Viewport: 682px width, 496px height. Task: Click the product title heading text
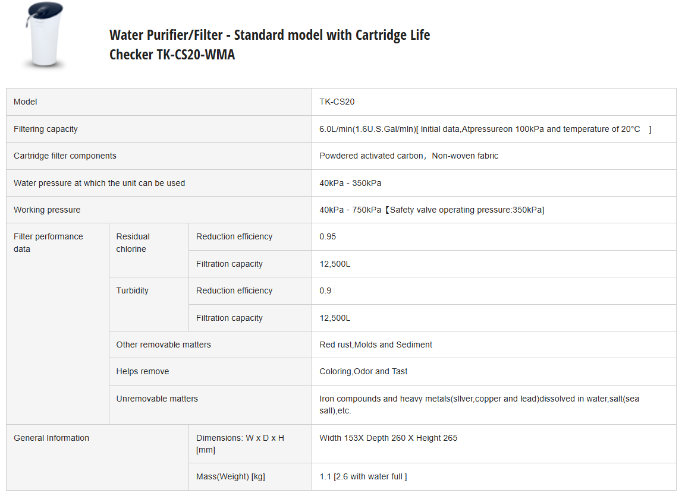(x=269, y=45)
